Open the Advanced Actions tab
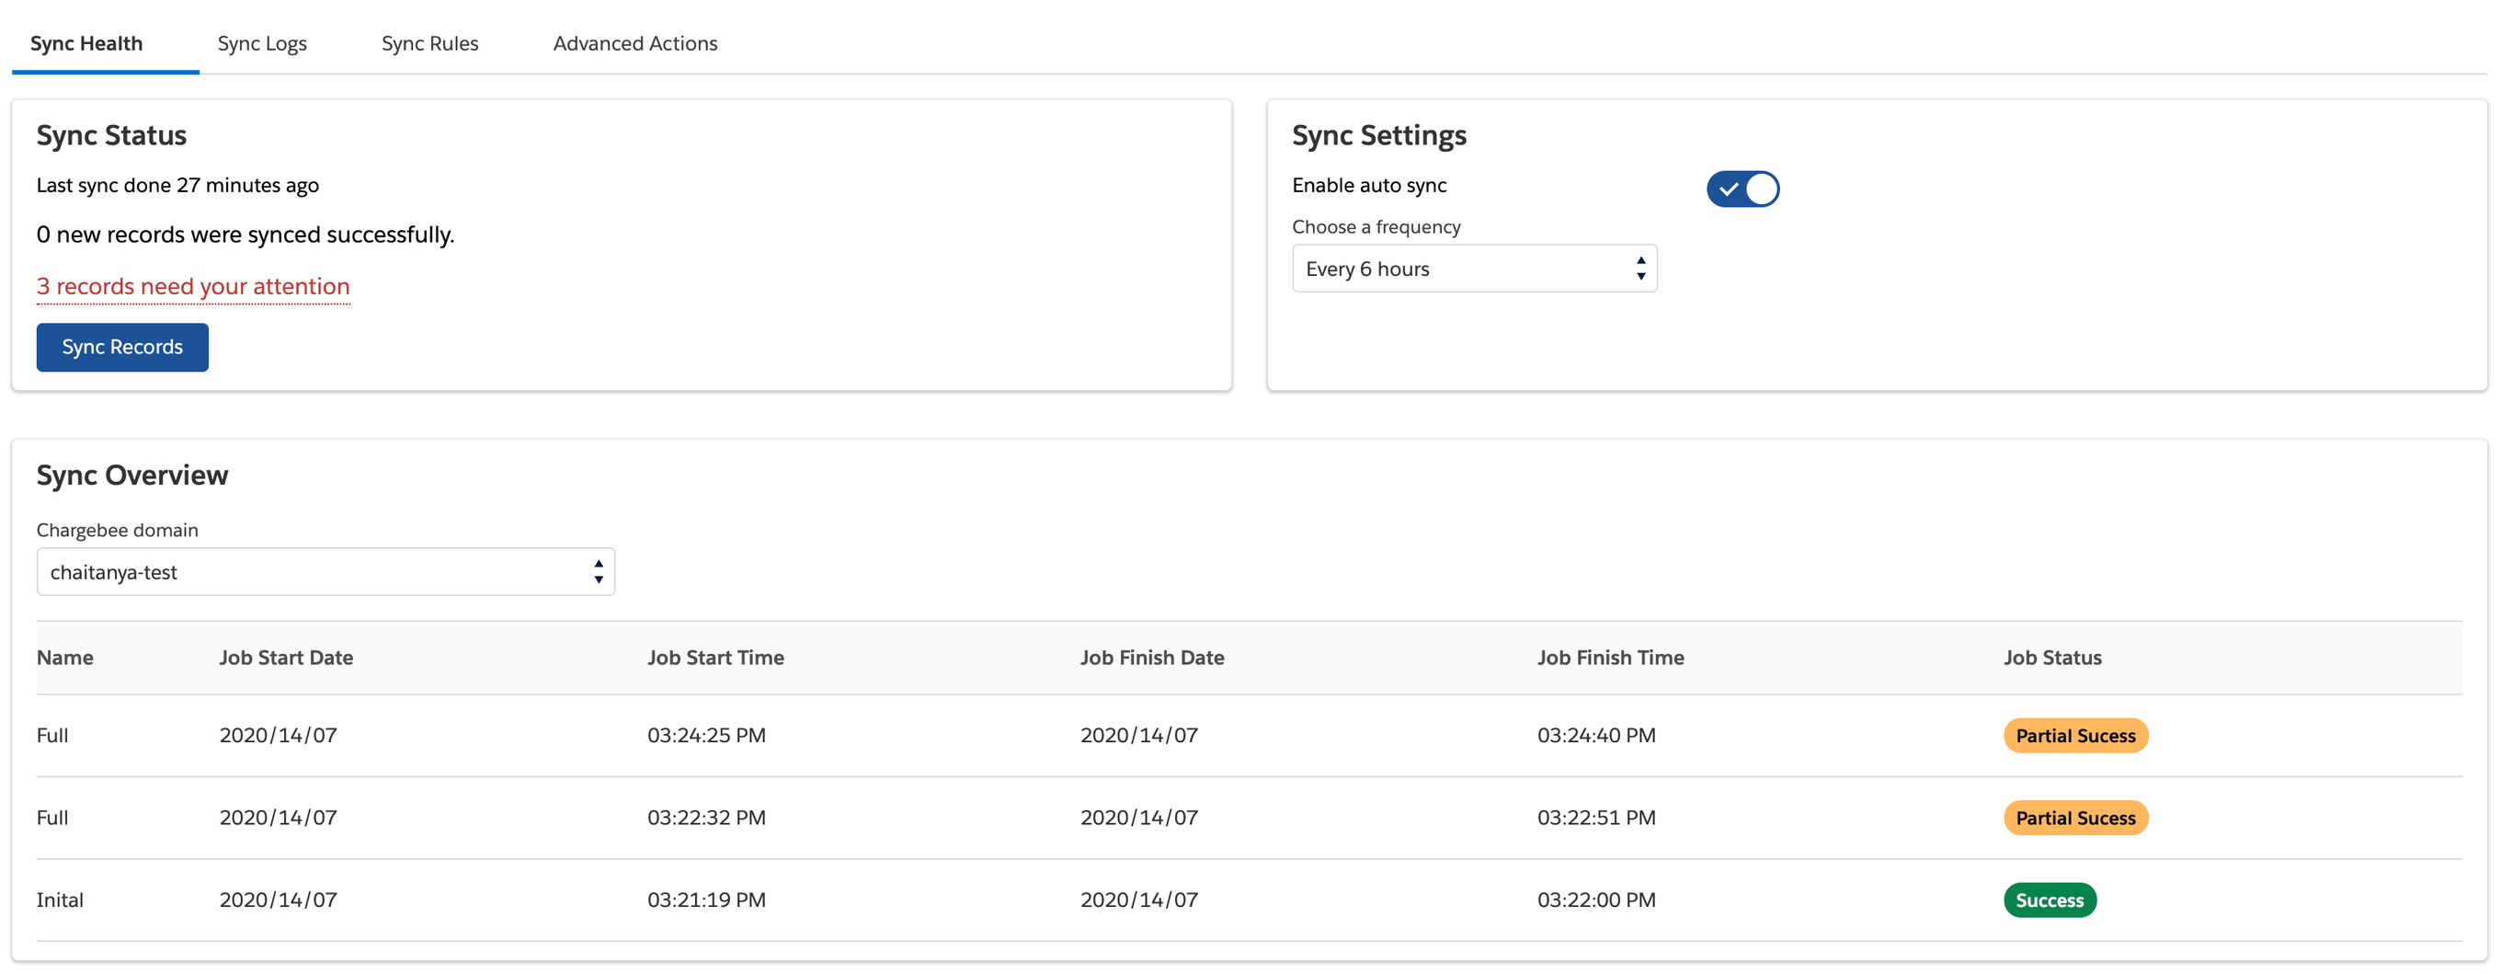2501x974 pixels. (x=635, y=44)
